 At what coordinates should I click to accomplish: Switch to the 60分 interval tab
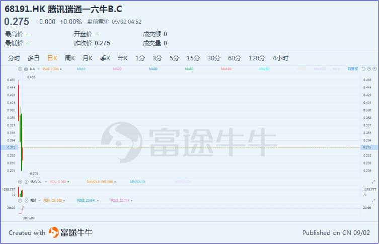[x=235, y=58]
